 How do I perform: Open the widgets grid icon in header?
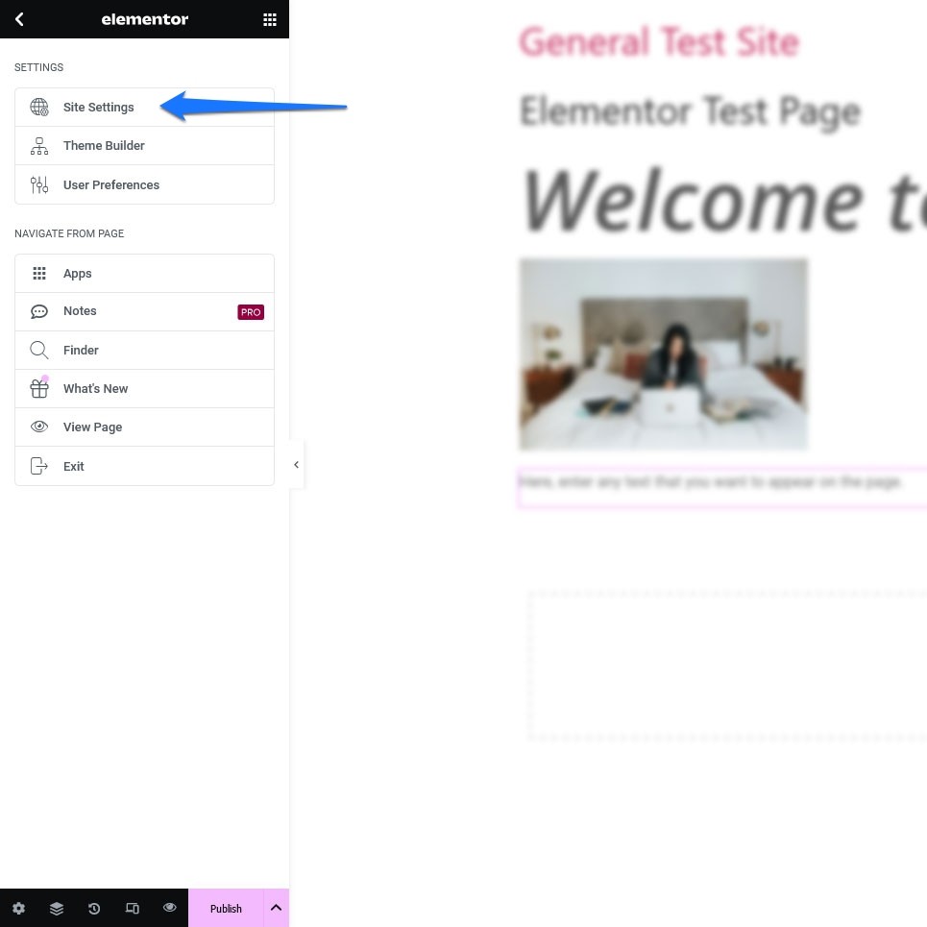270,19
